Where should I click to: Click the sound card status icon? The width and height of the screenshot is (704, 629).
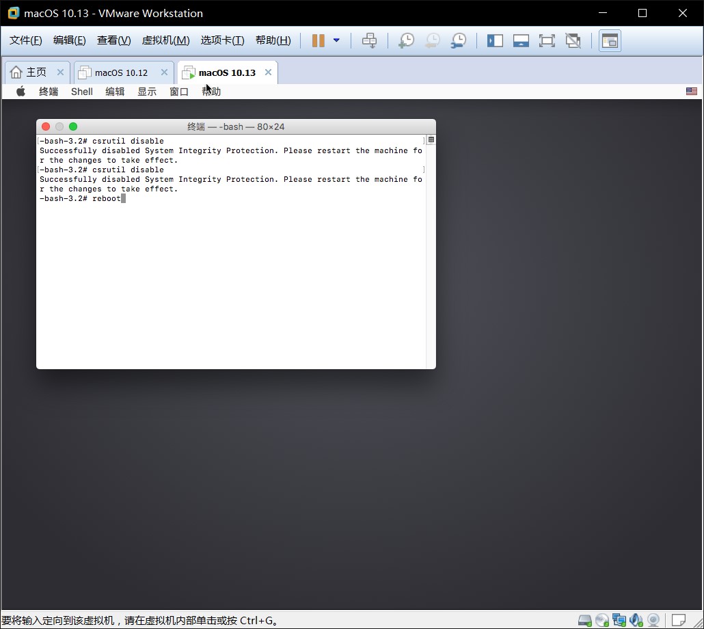point(636,621)
